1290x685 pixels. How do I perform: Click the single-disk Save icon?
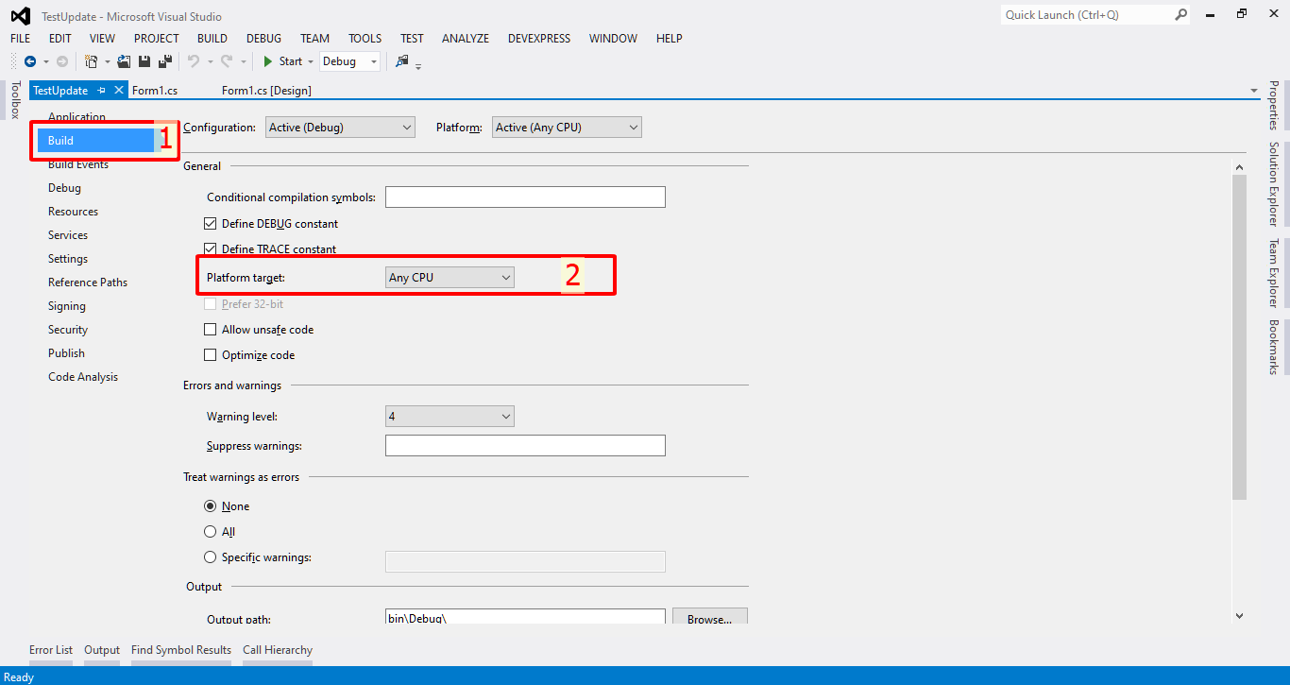click(x=144, y=61)
